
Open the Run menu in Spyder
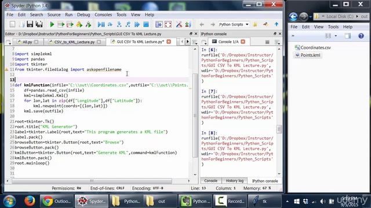coord(69,14)
